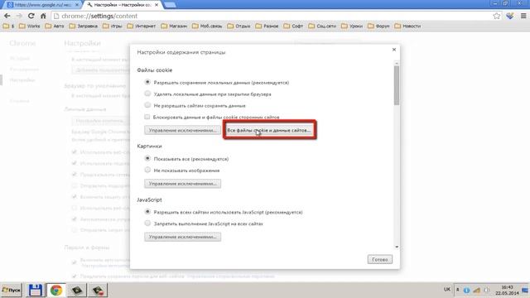The image size is (530, 298).
Task: Bookmark this page with the star icon
Action: [x=497, y=16]
